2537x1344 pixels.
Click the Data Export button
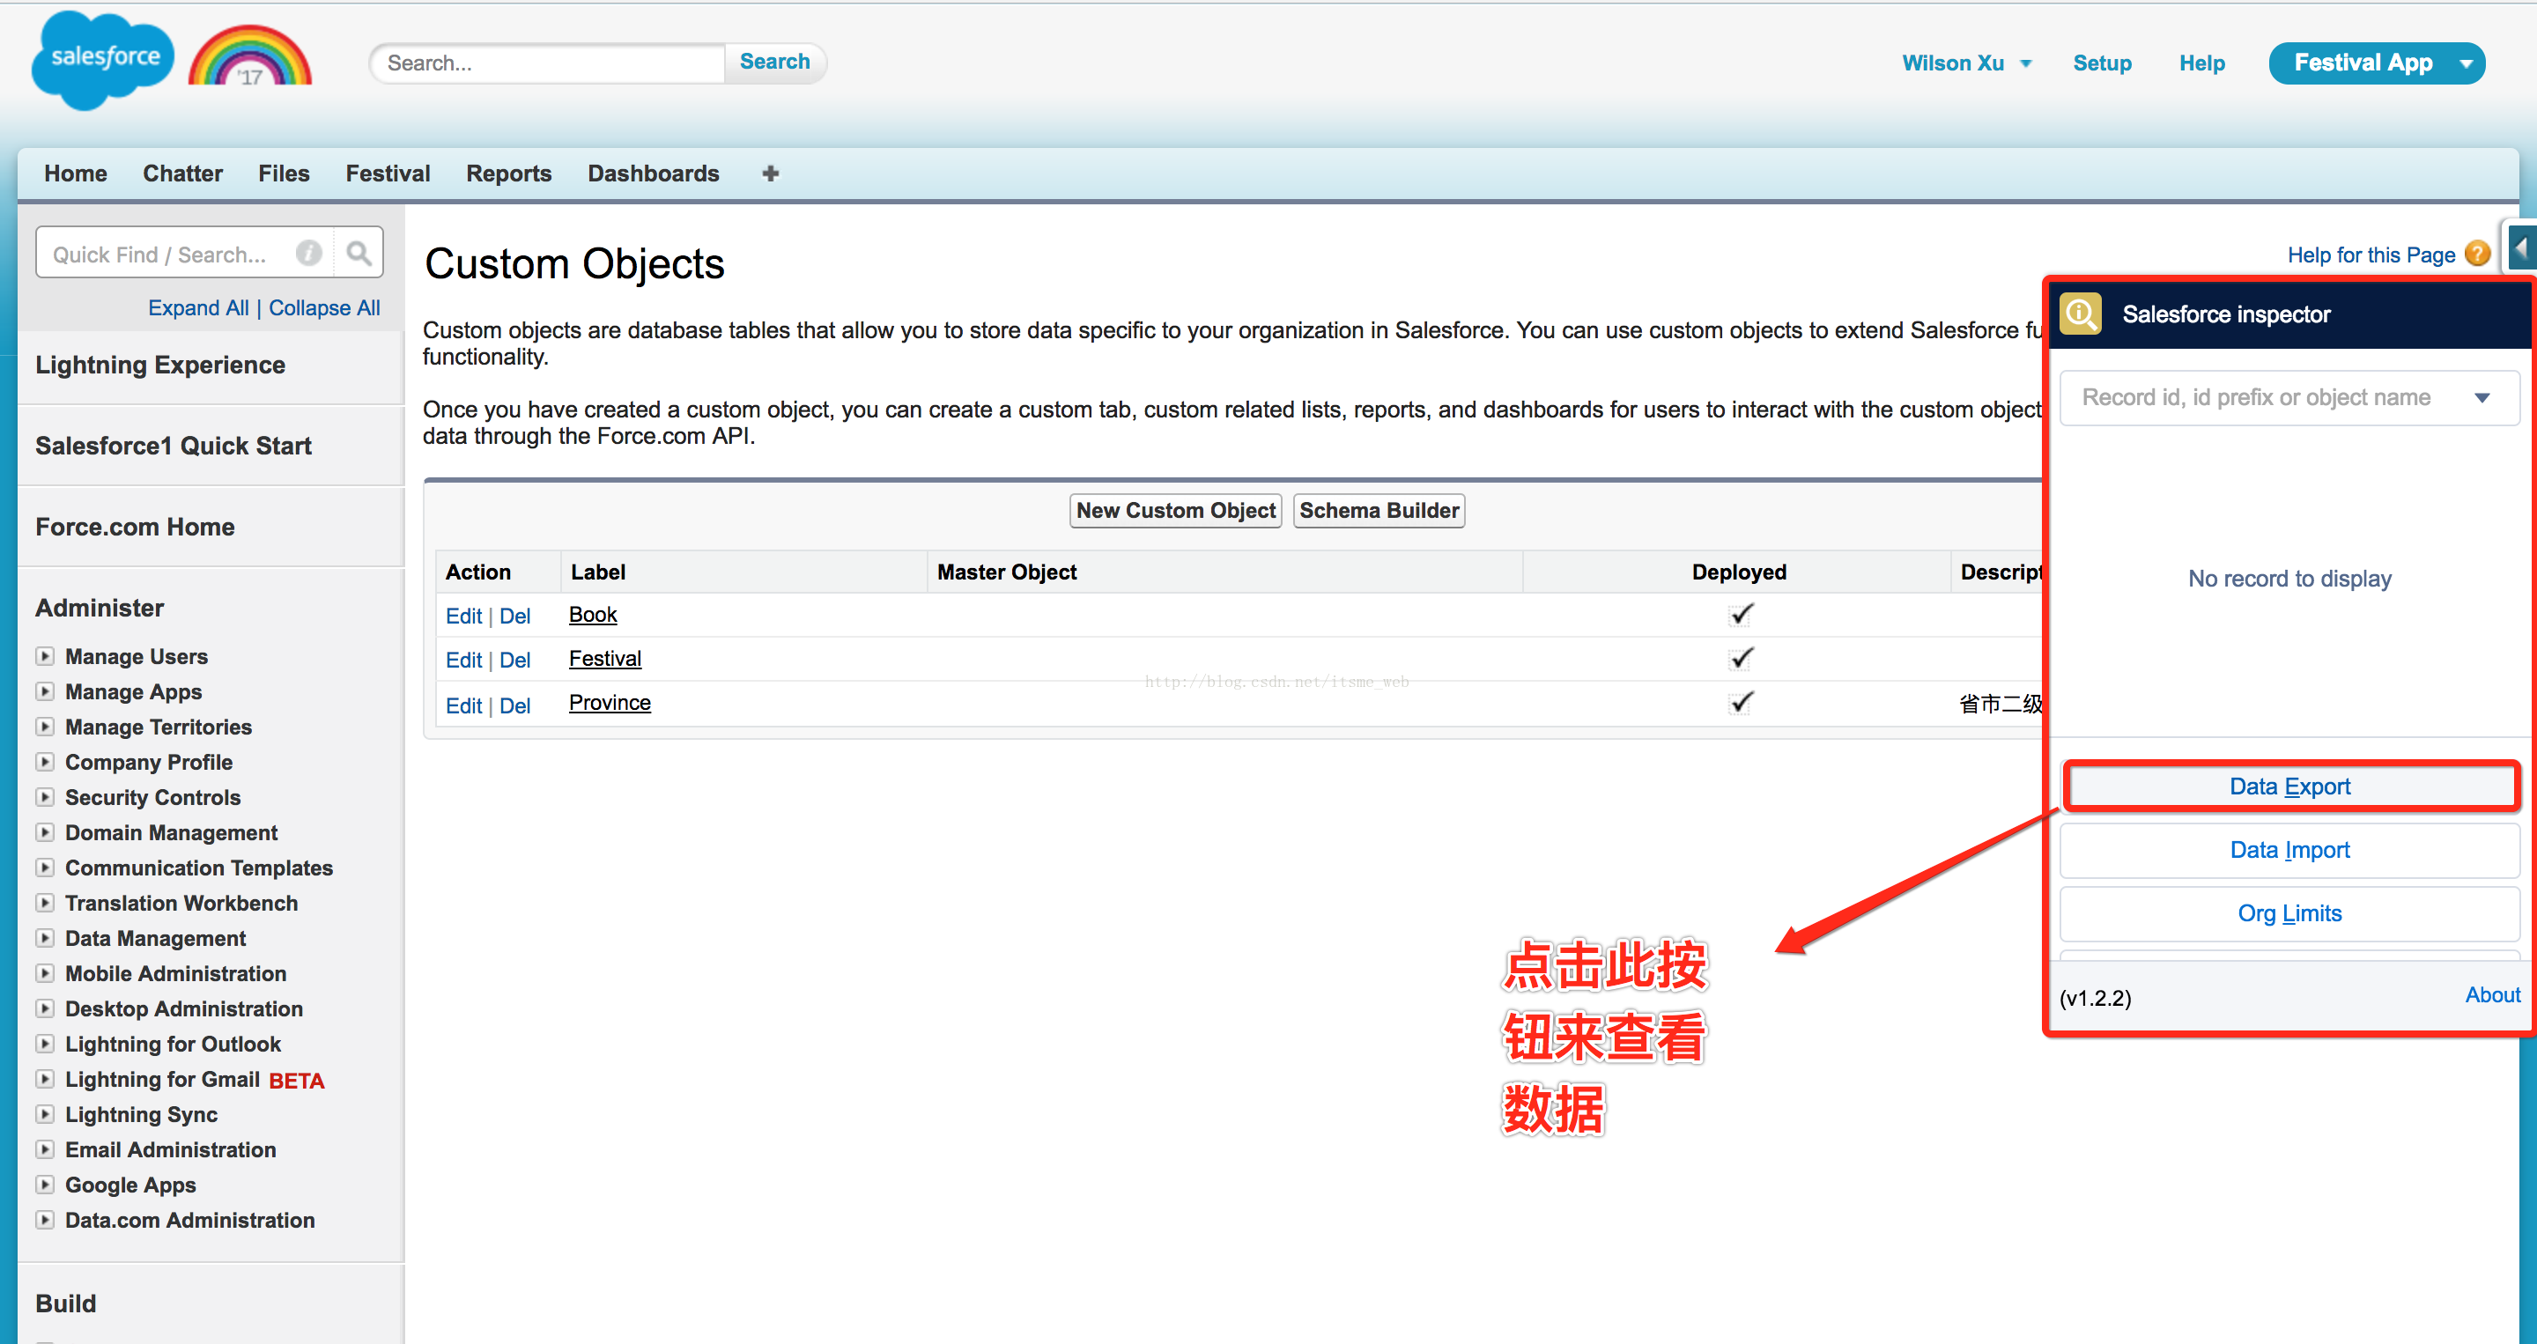2289,786
